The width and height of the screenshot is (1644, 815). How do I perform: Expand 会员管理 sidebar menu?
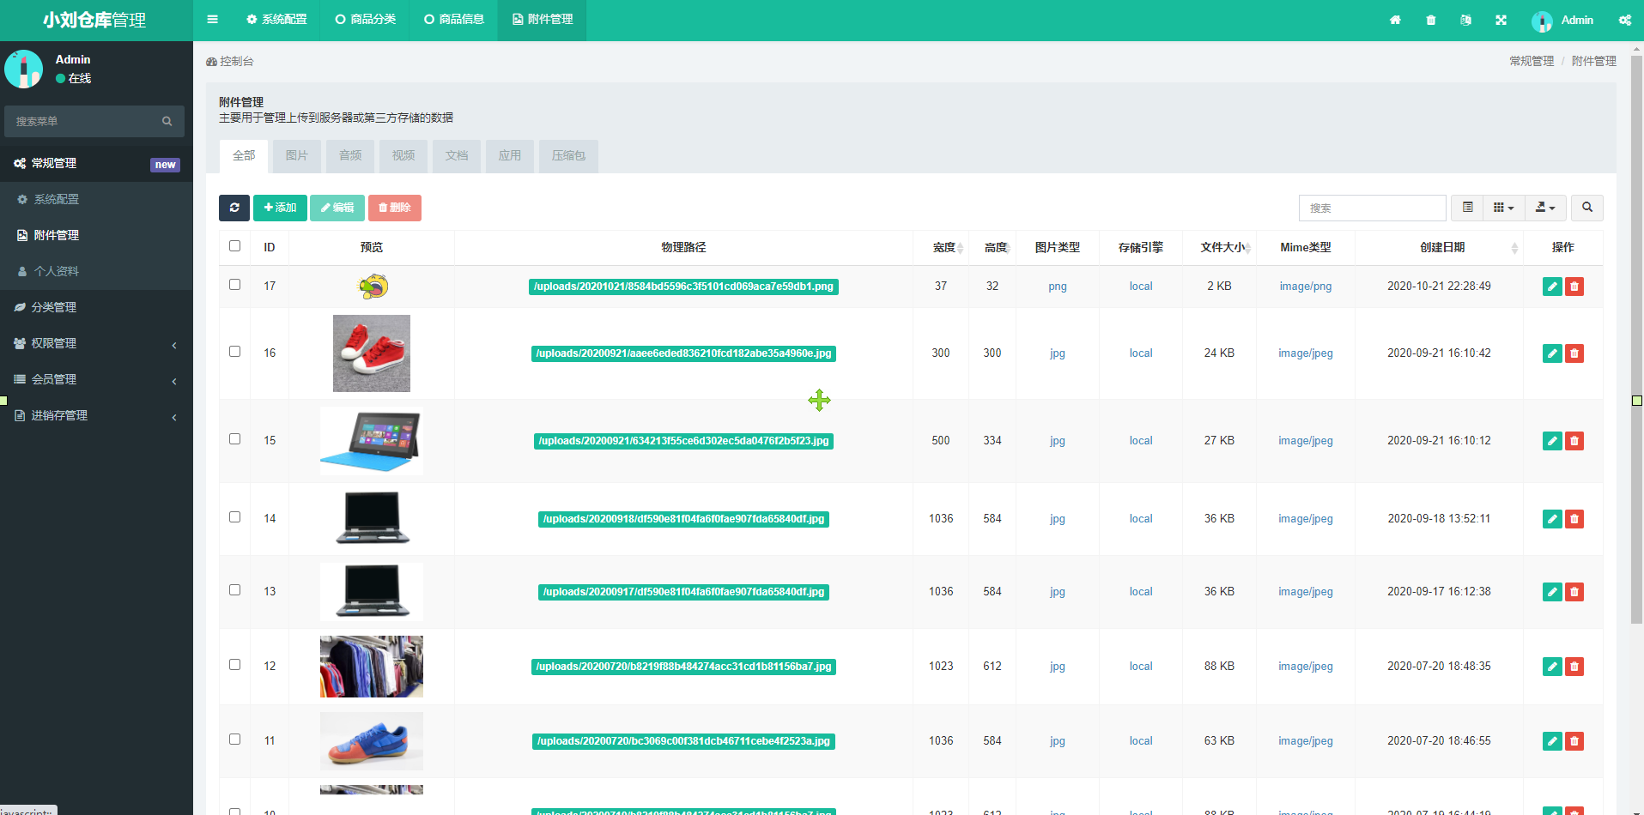point(96,379)
